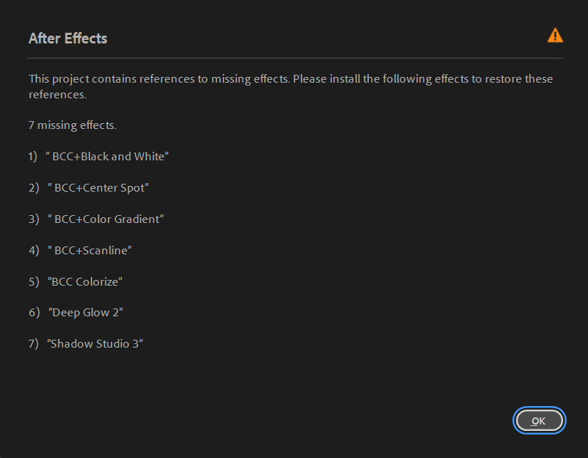Click list number 4) before BCC+Scanline

click(x=33, y=250)
